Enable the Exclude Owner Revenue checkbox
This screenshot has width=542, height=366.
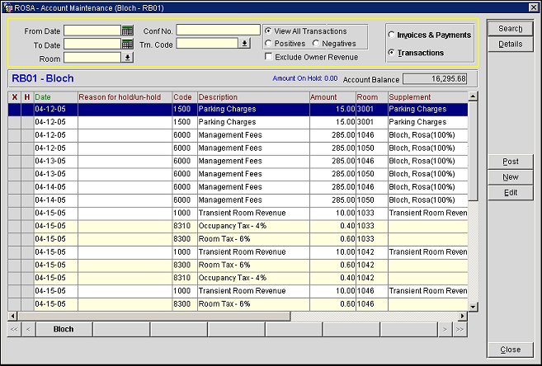pyautogui.click(x=268, y=57)
